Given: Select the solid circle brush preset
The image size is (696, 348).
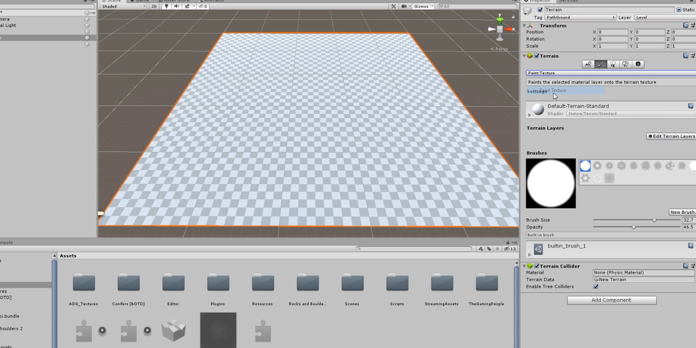Looking at the screenshot, I should (585, 166).
